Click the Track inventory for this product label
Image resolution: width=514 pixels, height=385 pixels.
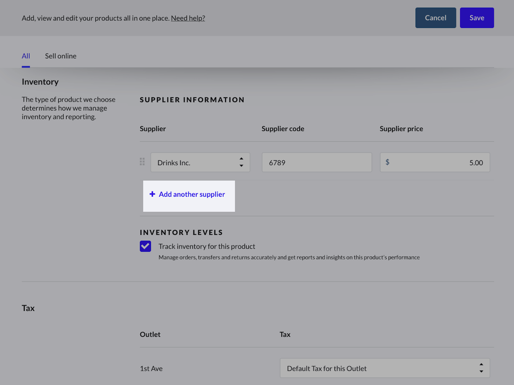pyautogui.click(x=207, y=246)
